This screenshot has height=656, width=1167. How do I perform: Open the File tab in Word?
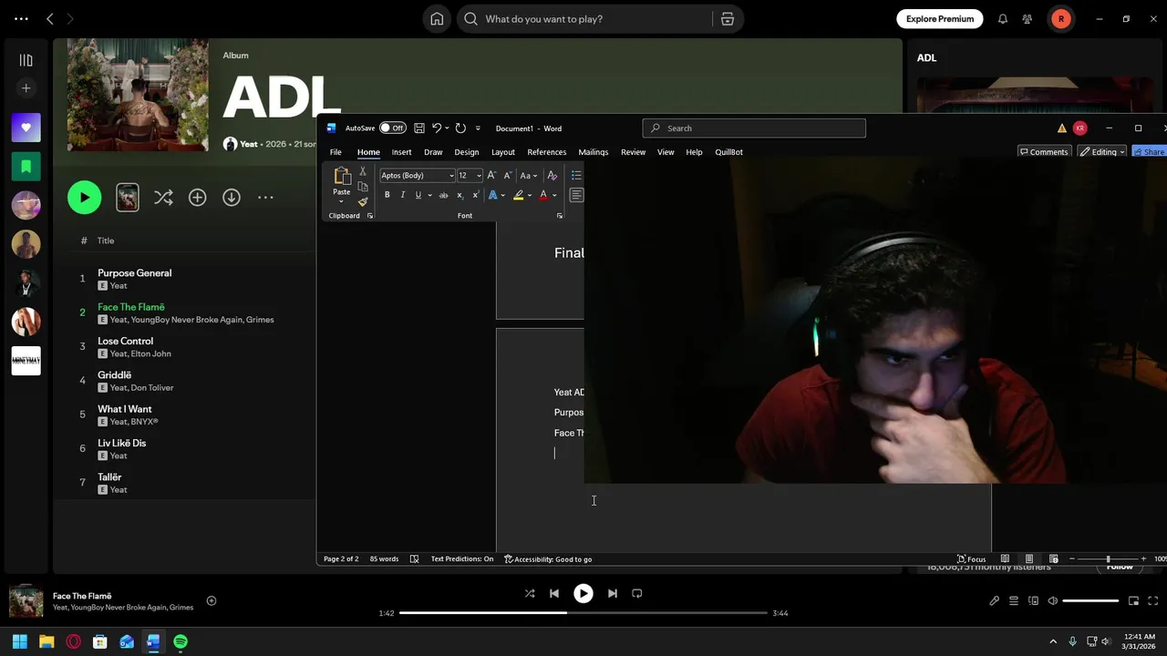(336, 152)
